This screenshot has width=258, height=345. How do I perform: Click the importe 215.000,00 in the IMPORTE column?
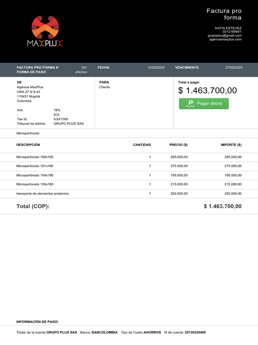(x=233, y=184)
